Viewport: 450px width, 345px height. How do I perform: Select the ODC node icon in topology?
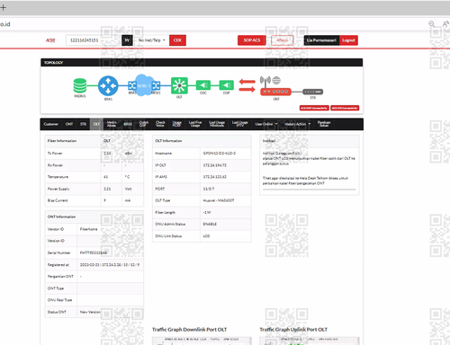click(x=203, y=85)
